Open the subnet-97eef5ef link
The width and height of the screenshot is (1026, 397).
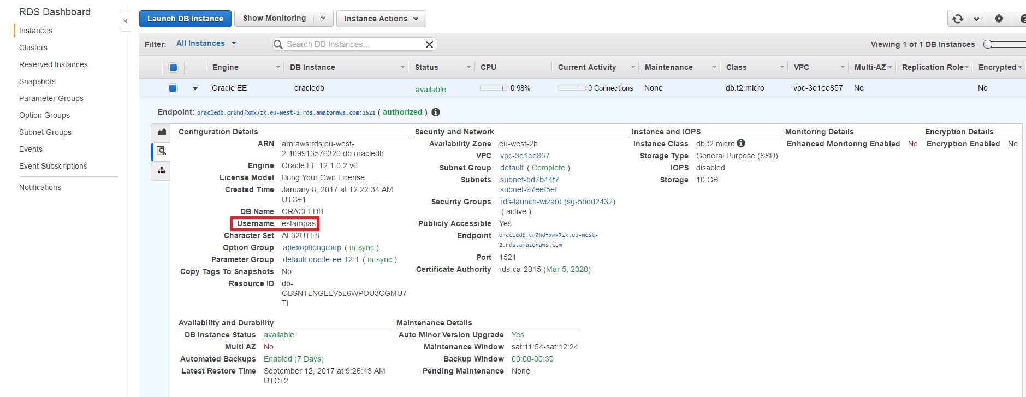click(529, 189)
